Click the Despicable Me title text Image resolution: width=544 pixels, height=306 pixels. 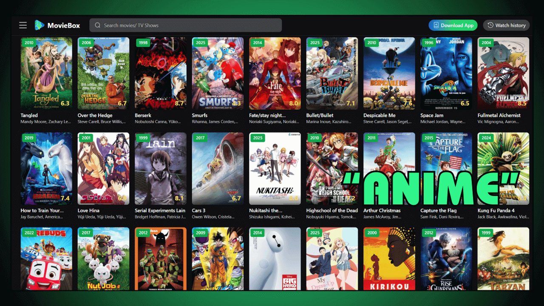pos(380,115)
